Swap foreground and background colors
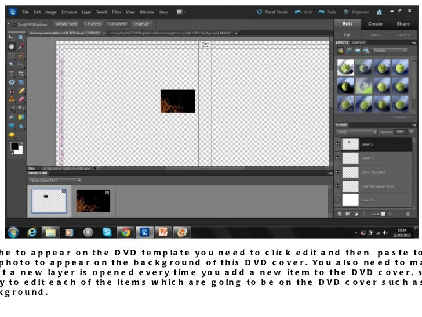This screenshot has height=317, width=422. (21, 143)
